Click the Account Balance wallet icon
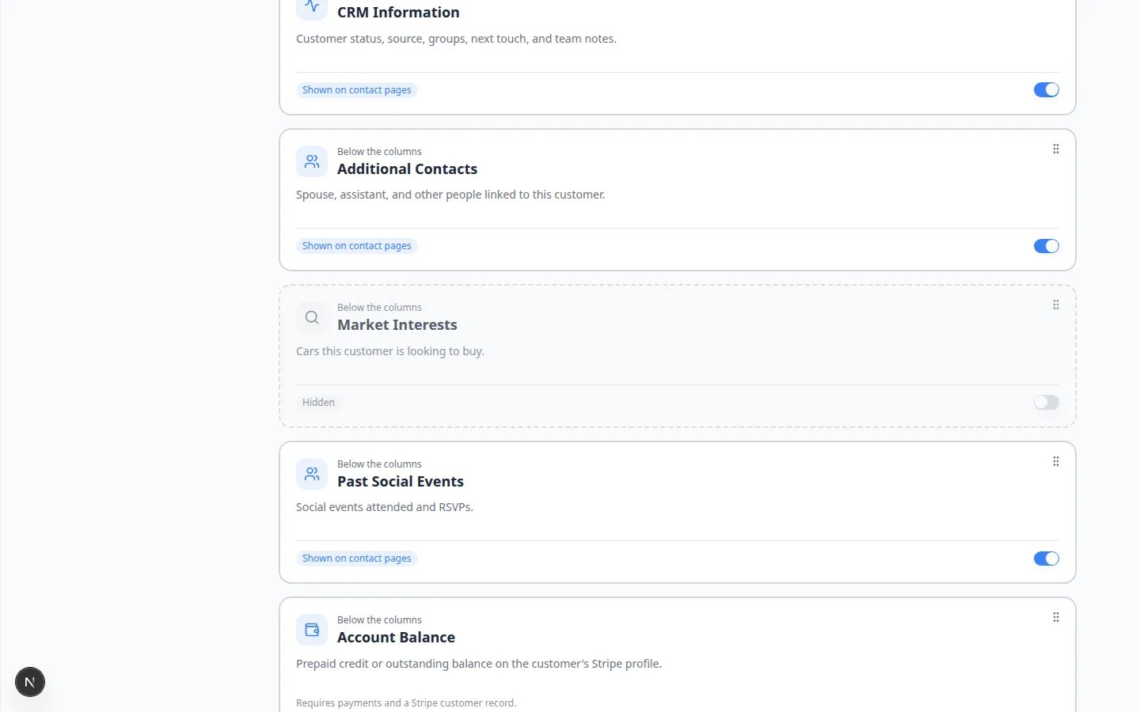 point(312,630)
